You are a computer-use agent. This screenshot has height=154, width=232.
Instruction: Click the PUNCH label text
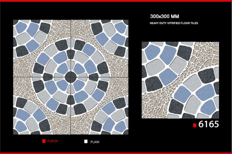[x=53, y=141]
